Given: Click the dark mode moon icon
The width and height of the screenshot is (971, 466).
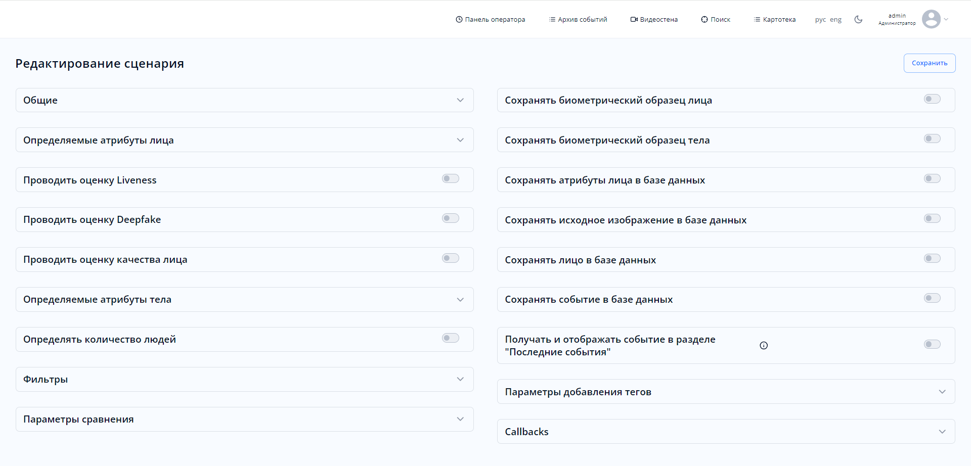Looking at the screenshot, I should pyautogui.click(x=858, y=20).
